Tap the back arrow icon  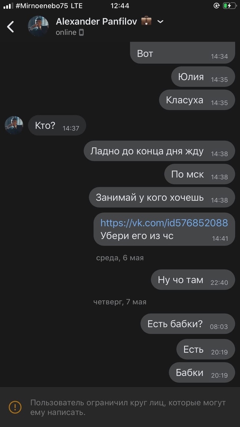tap(10, 27)
